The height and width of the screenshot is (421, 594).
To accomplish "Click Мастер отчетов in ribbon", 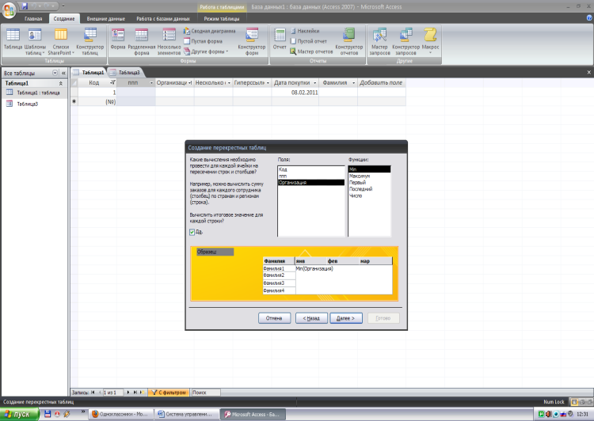I will [x=311, y=51].
